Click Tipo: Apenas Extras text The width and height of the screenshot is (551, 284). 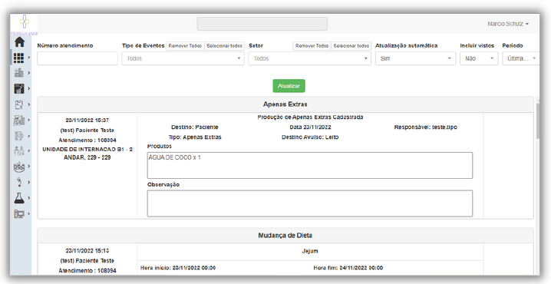pos(195,137)
